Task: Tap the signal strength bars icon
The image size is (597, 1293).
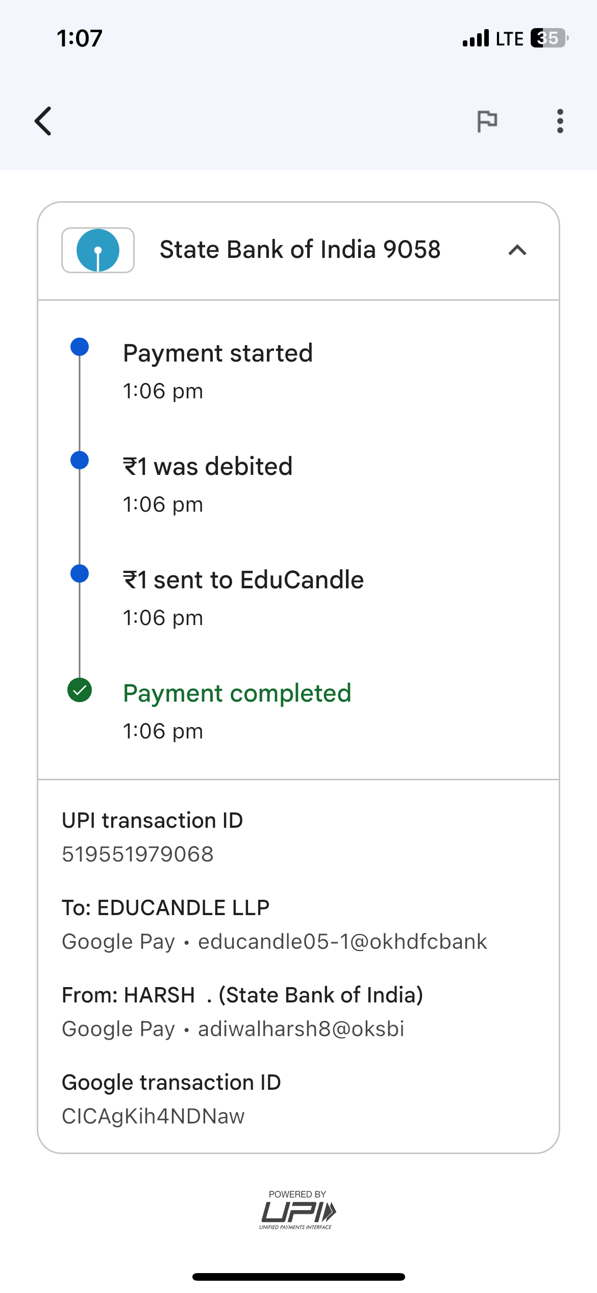Action: 476,38
